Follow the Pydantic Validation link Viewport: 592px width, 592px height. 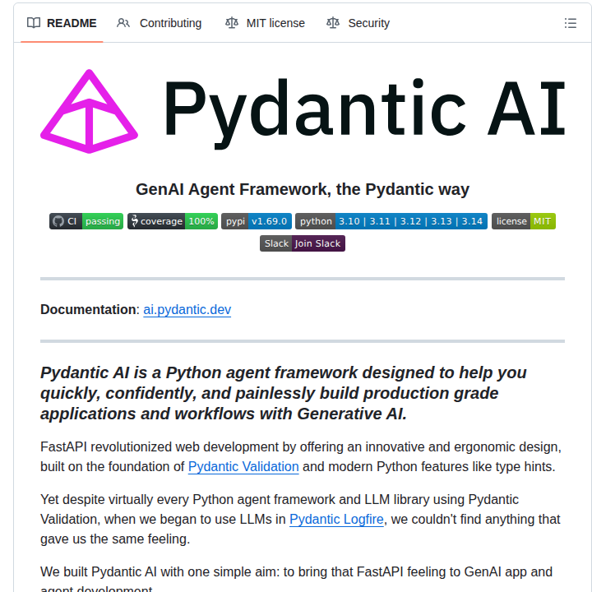click(243, 467)
